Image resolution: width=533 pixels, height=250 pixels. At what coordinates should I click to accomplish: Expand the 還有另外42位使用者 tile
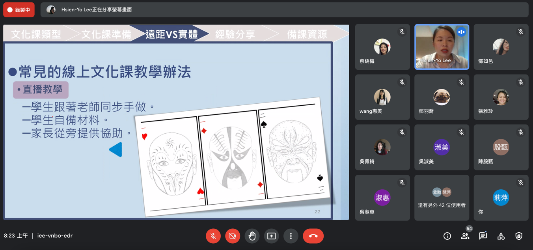pos(442,197)
